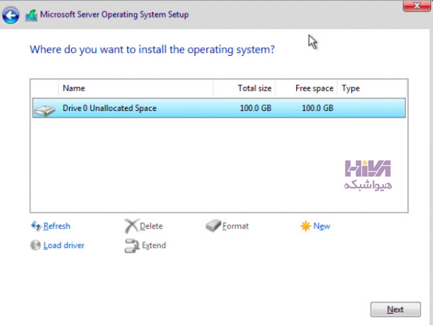This screenshot has height=325, width=433.
Task: Click the Extend link text
Action: [x=154, y=245]
